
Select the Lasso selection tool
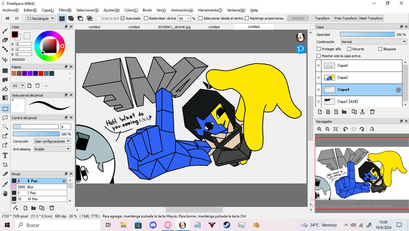[x=5, y=118]
